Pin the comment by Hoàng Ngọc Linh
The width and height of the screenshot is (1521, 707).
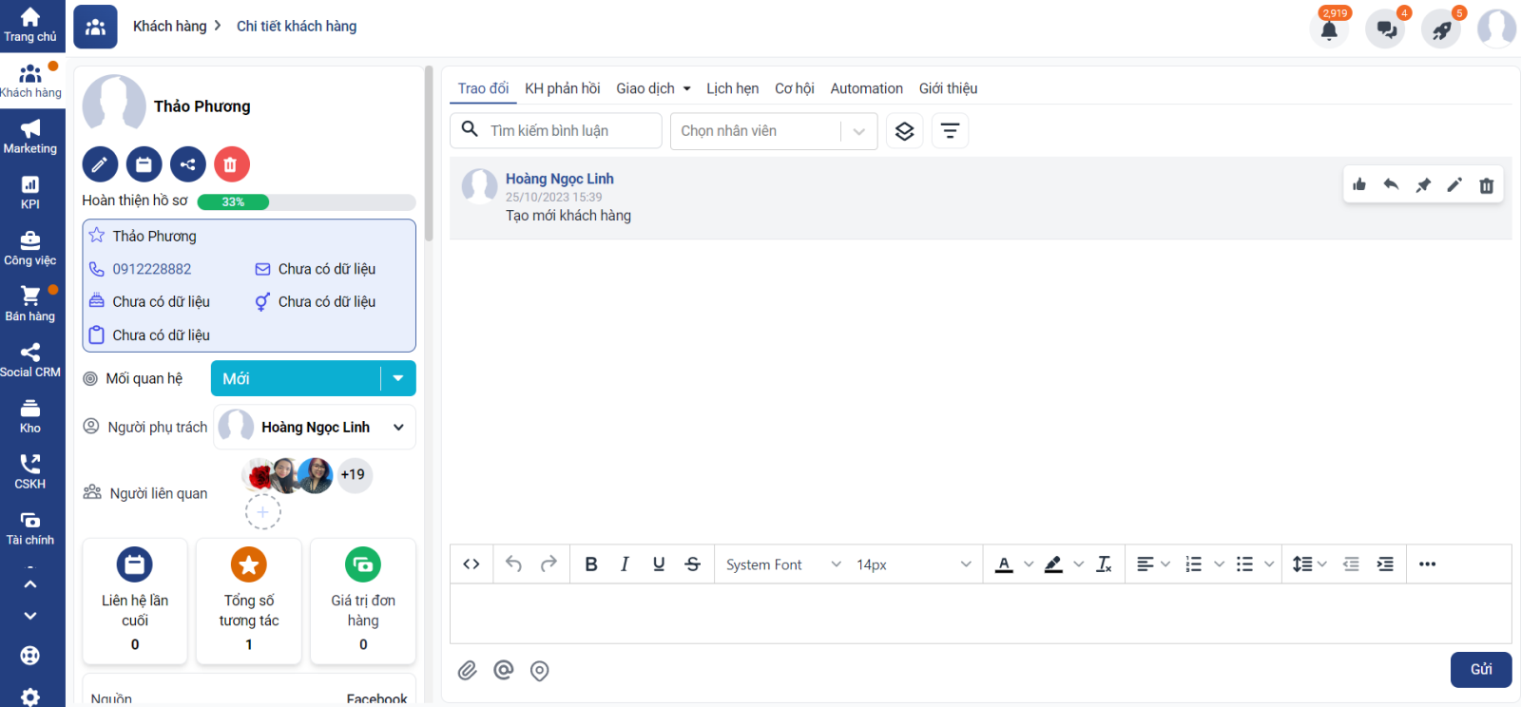(1423, 185)
